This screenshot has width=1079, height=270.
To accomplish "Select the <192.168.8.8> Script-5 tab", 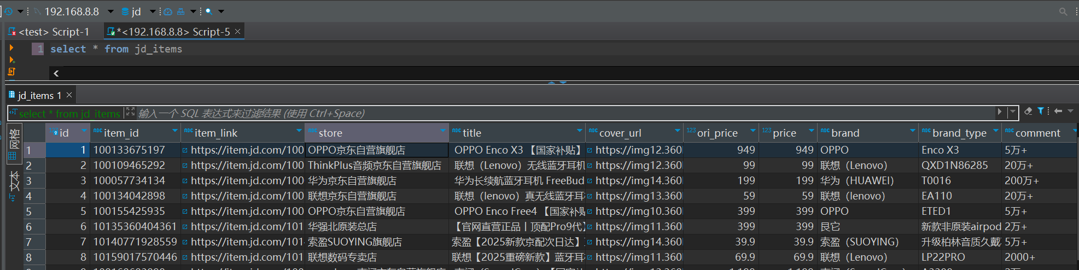I will [173, 32].
